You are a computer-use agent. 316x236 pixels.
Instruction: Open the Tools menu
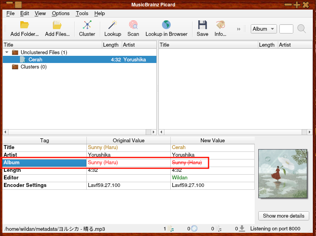point(82,13)
